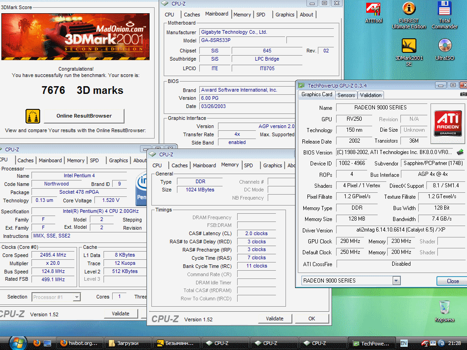Click the Безымянн taskbar button
467x350 pixels.
tap(177, 343)
